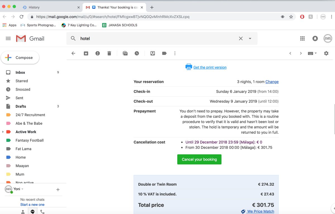Open Sports Photograp... bookmark
This screenshot has width=335, height=214.
38,25
